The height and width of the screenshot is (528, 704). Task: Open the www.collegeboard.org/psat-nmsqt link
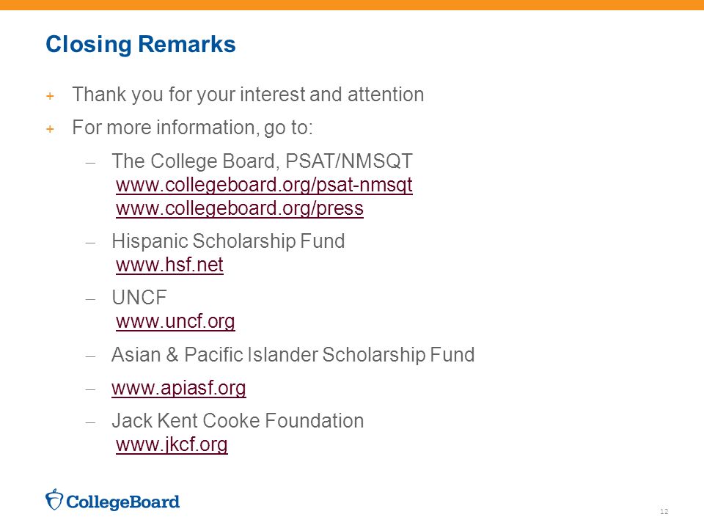264,185
